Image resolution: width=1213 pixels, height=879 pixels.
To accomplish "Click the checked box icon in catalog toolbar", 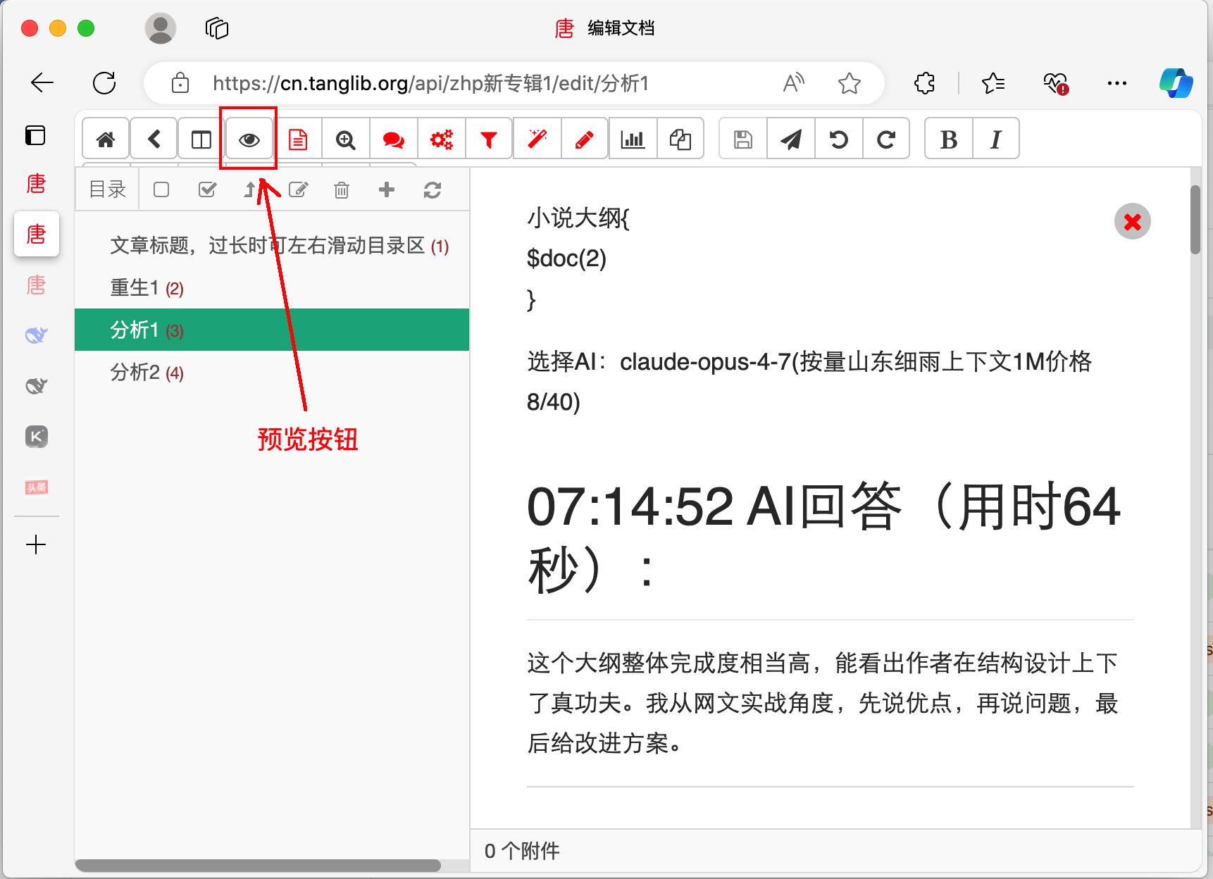I will pos(207,189).
